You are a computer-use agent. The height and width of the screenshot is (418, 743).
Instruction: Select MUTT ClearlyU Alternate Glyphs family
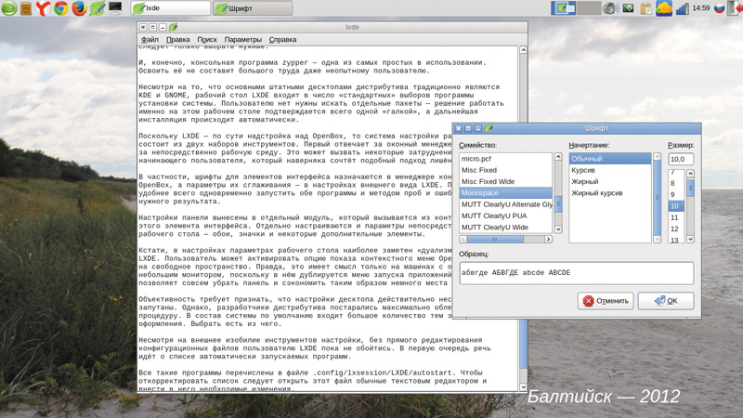point(505,204)
